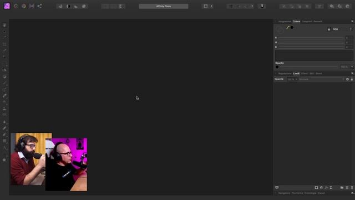Switch to the Regolazione tab
355x200 pixels.
(x=285, y=73)
